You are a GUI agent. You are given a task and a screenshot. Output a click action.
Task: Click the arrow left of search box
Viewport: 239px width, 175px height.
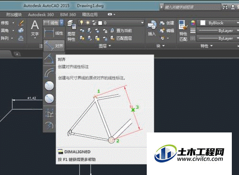coord(162,7)
